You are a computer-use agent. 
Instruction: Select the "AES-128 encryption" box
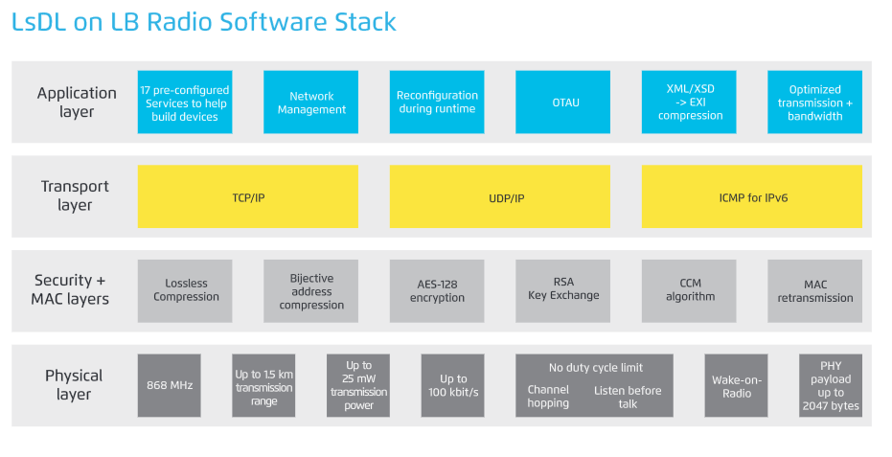(437, 291)
